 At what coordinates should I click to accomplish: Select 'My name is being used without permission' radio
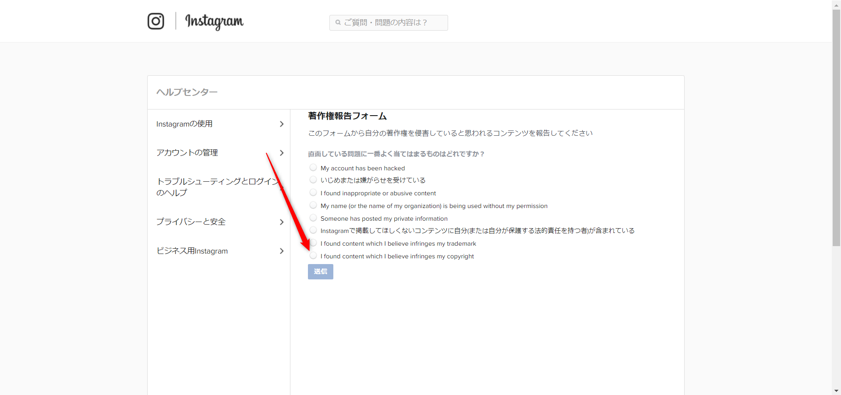click(x=313, y=205)
